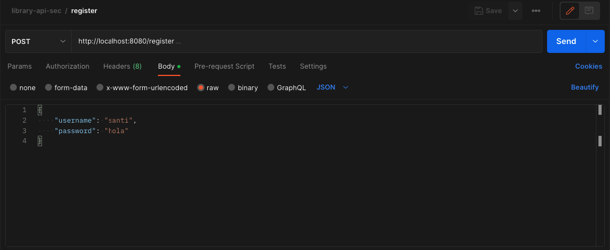
Task: Open the Cookies link
Action: [588, 66]
